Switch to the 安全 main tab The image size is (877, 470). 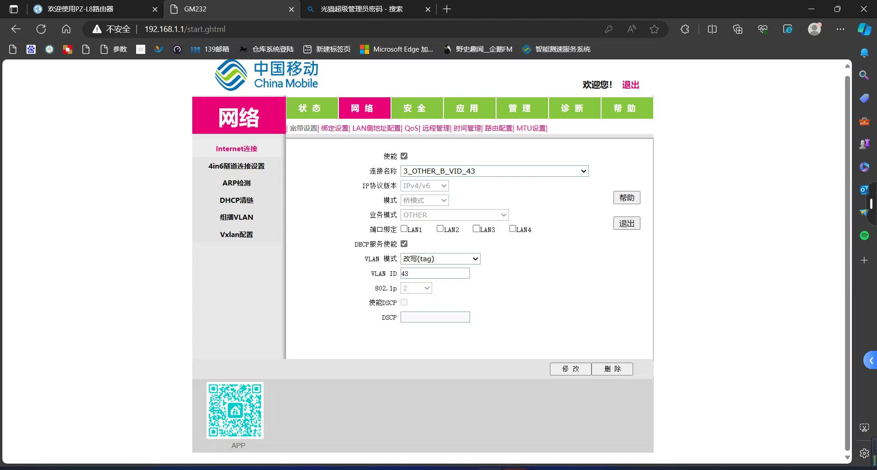417,108
